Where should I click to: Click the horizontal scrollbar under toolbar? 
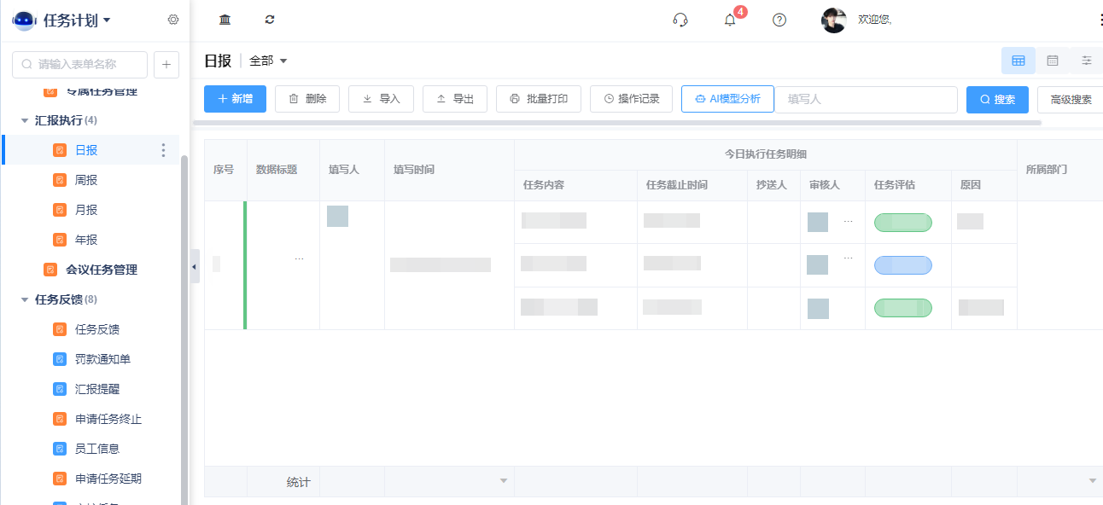[x=617, y=123]
